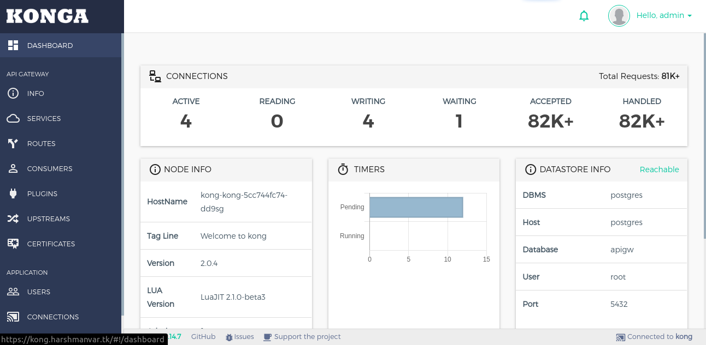Click the Running label in Timers chart
The image size is (706, 345).
[x=352, y=236]
